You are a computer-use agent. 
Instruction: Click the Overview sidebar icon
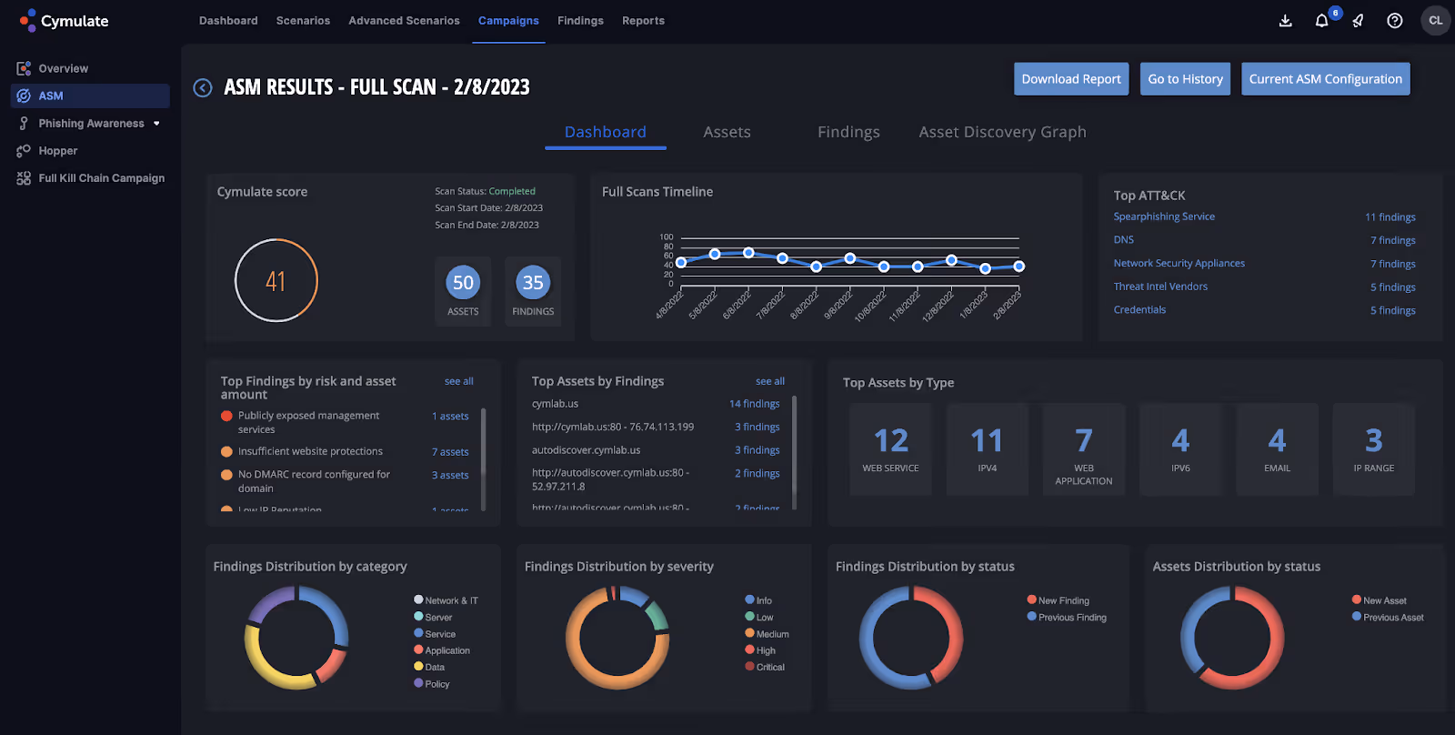(24, 68)
